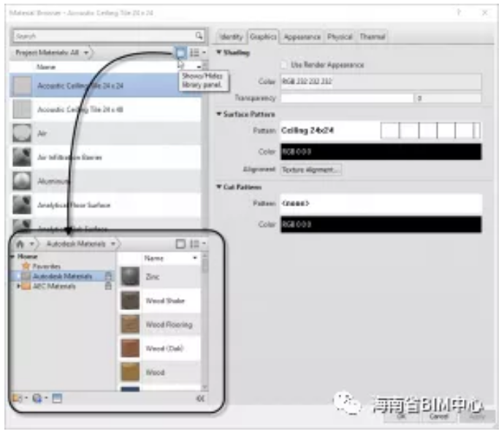Enable the Use Render Appearance checkbox
This screenshot has height=434, width=504.
[x=284, y=65]
